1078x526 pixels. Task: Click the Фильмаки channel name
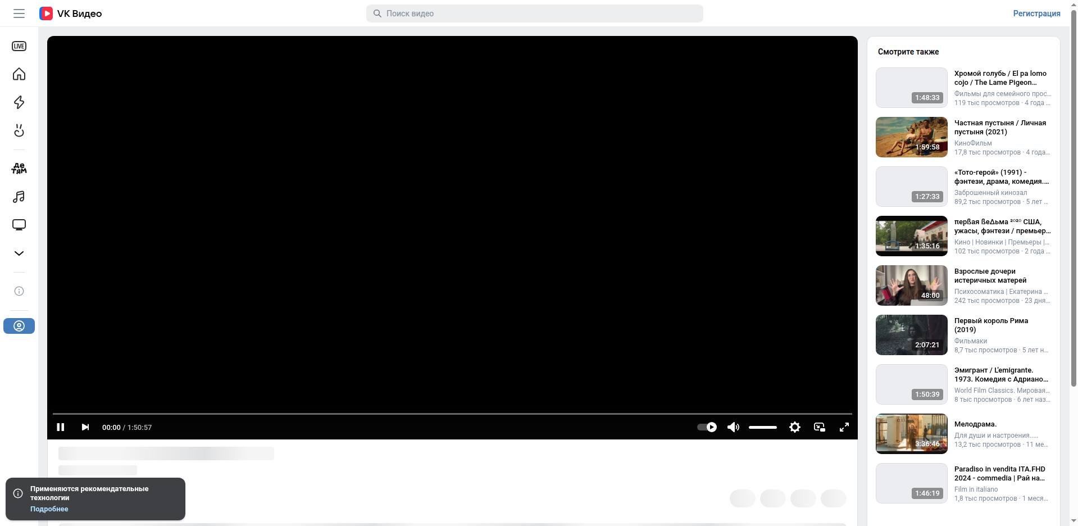(x=971, y=341)
